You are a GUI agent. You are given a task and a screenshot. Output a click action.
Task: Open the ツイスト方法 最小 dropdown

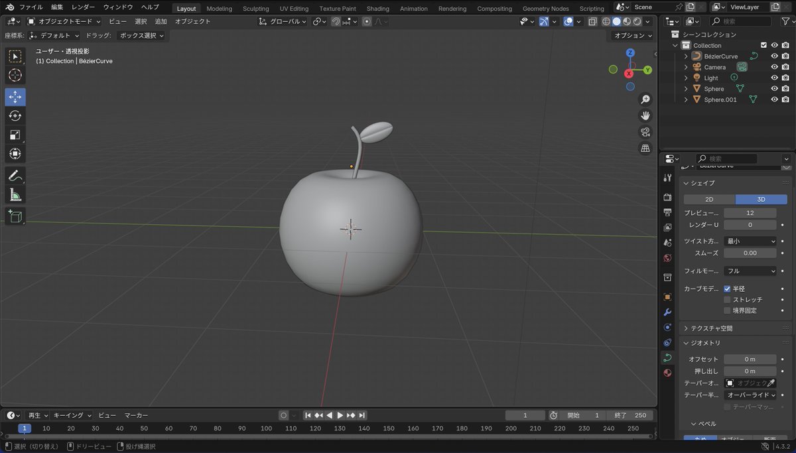click(x=750, y=241)
